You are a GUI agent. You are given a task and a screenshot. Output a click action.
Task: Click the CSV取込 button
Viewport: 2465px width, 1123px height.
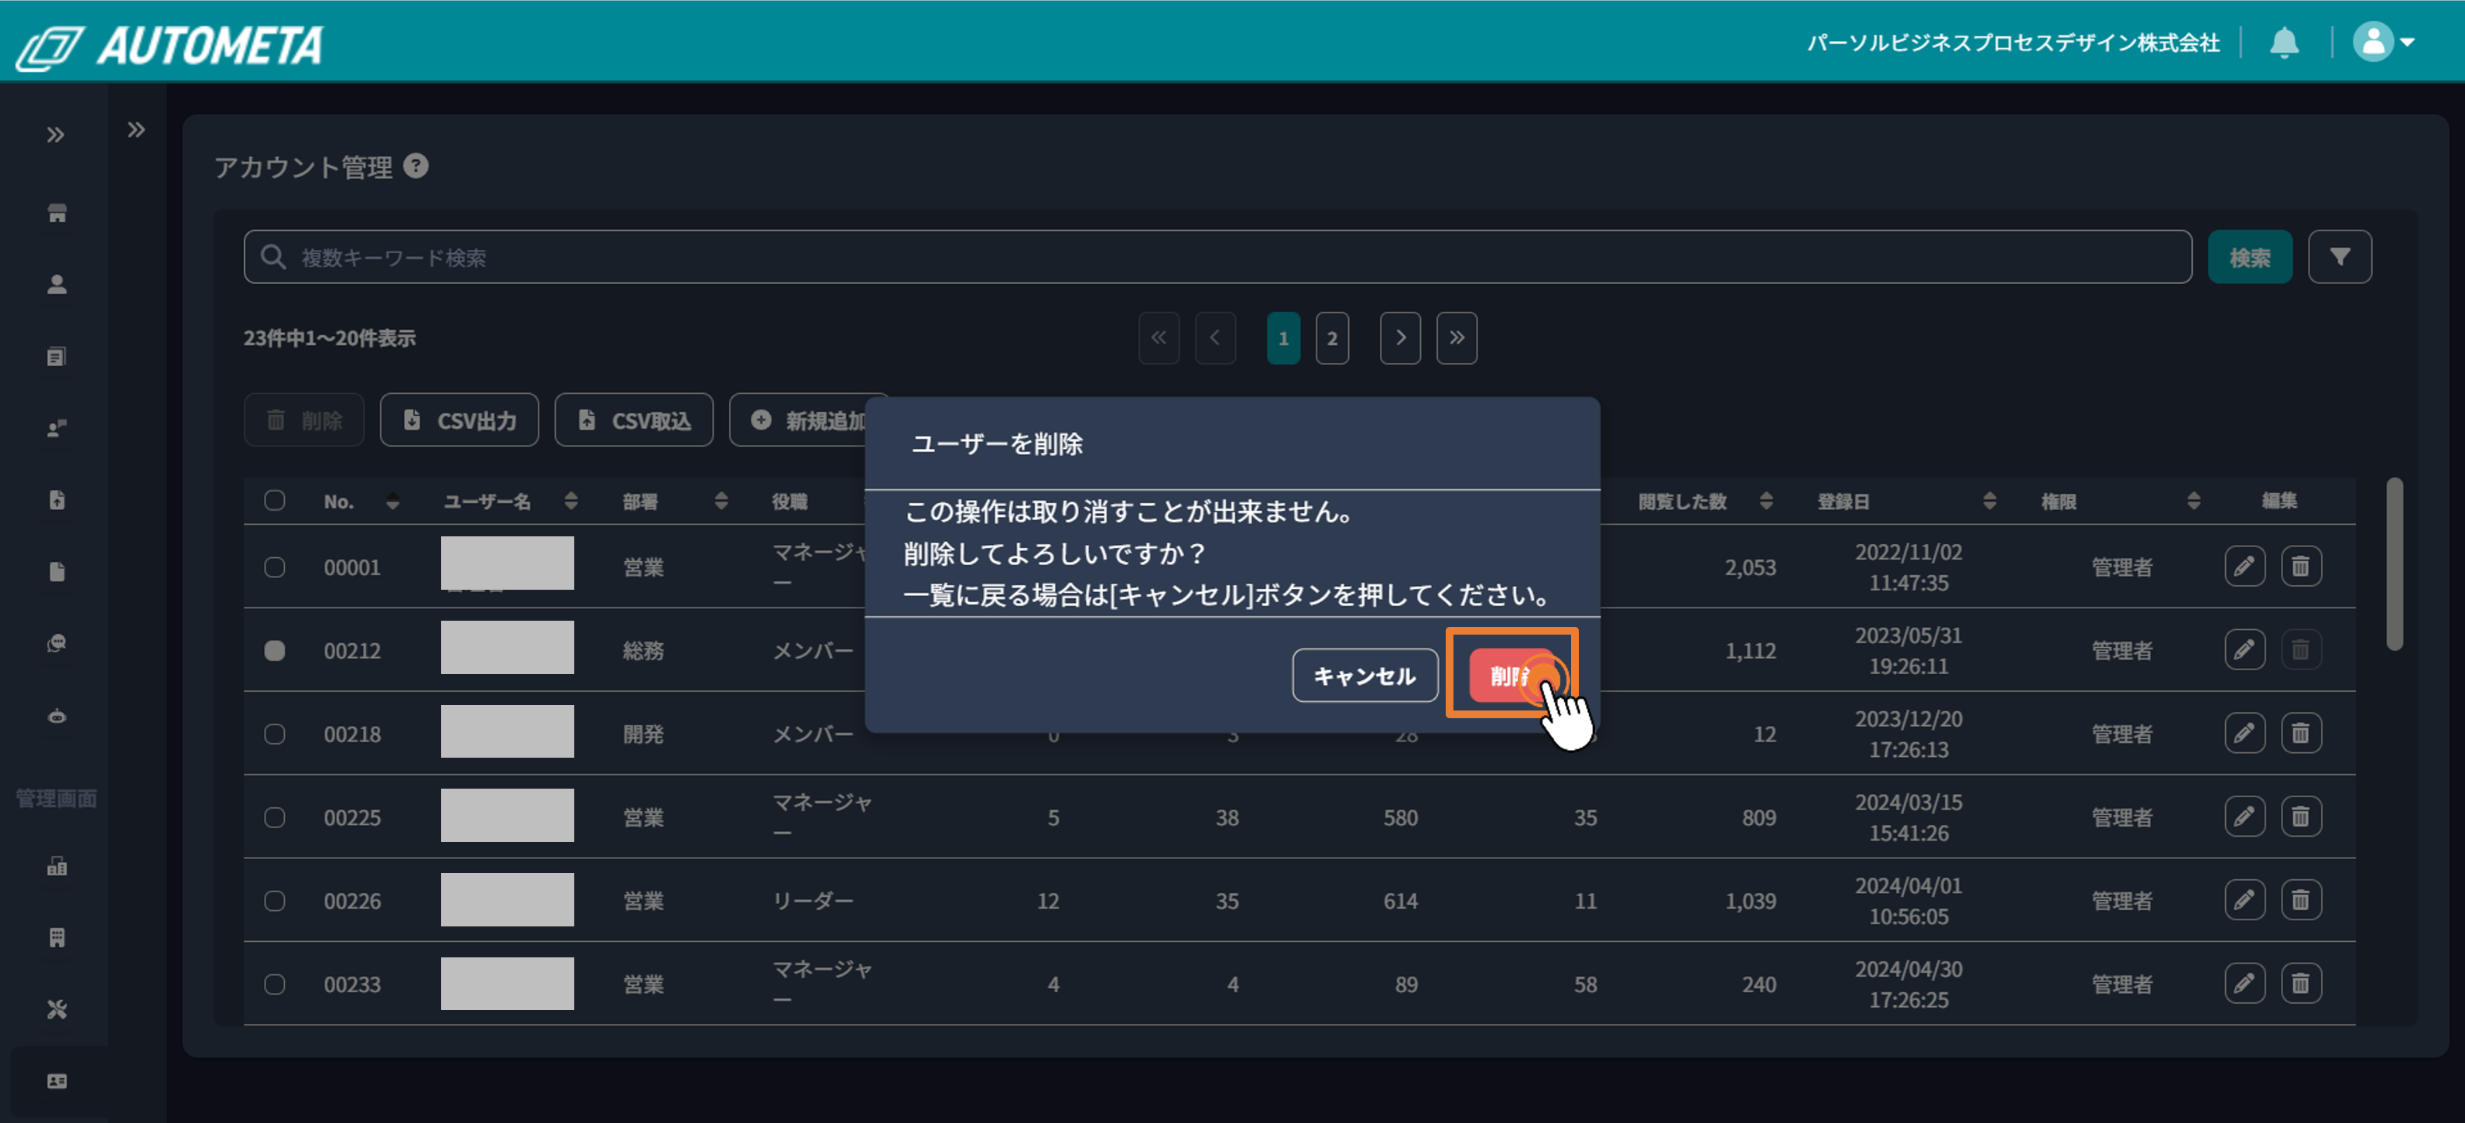click(x=634, y=420)
